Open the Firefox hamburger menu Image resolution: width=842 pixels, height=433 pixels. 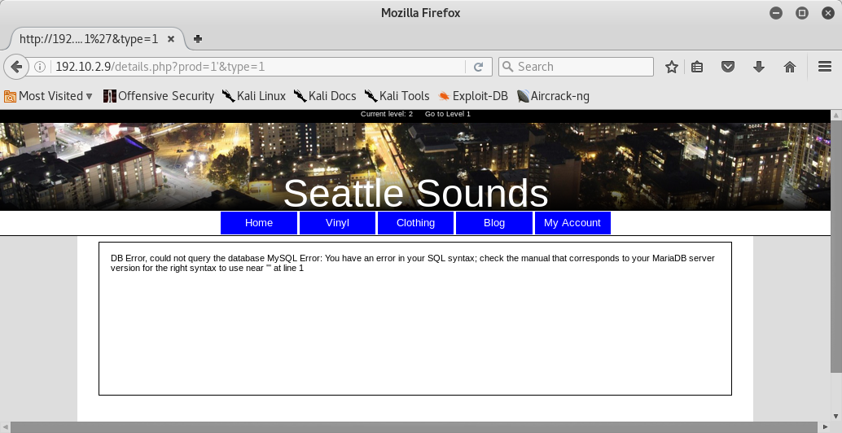click(824, 67)
